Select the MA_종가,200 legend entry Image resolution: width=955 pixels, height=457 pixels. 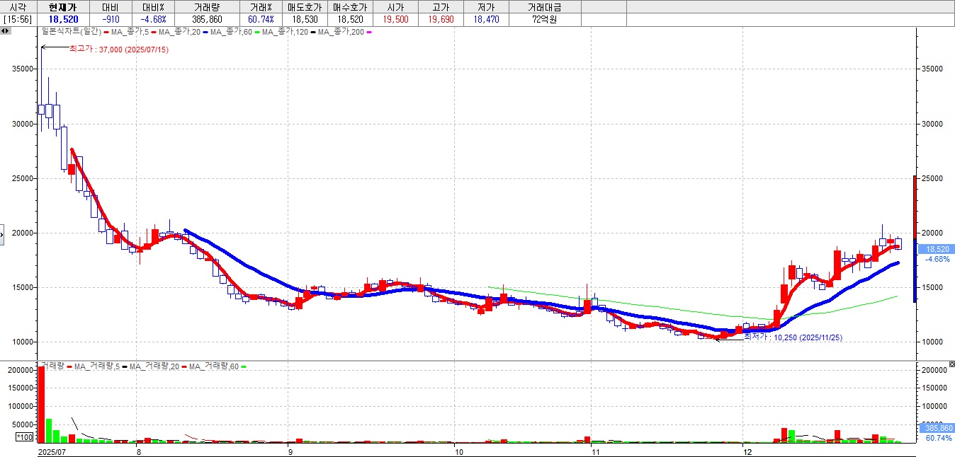[341, 32]
